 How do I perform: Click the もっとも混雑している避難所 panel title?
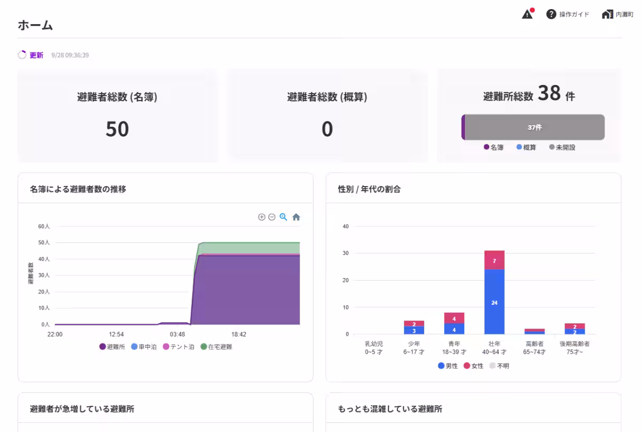coord(390,409)
